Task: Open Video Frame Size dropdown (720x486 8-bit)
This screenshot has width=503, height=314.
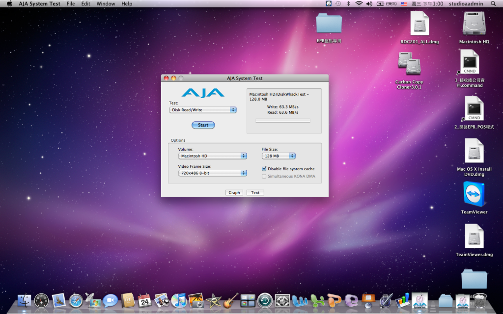Action: pyautogui.click(x=212, y=173)
